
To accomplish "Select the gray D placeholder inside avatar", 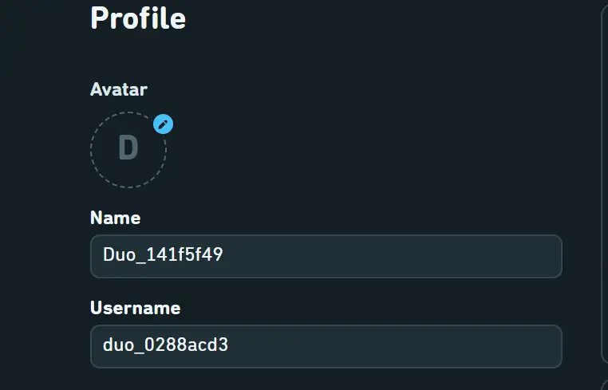I will click(x=128, y=148).
